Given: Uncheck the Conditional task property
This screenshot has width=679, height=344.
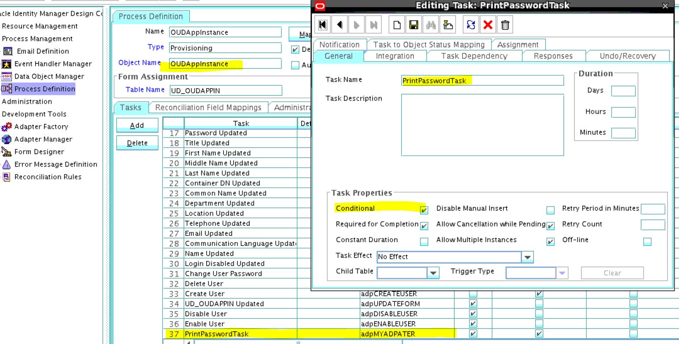Looking at the screenshot, I should tap(424, 210).
